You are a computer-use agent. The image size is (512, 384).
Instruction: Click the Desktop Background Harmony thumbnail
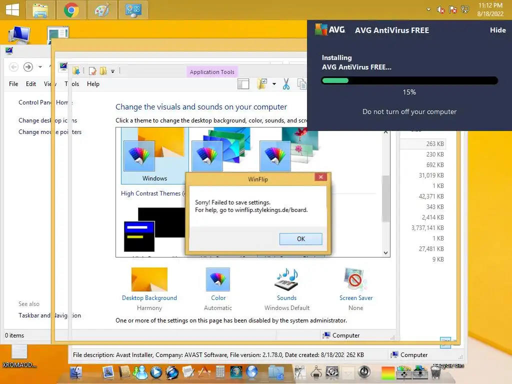pos(149,279)
